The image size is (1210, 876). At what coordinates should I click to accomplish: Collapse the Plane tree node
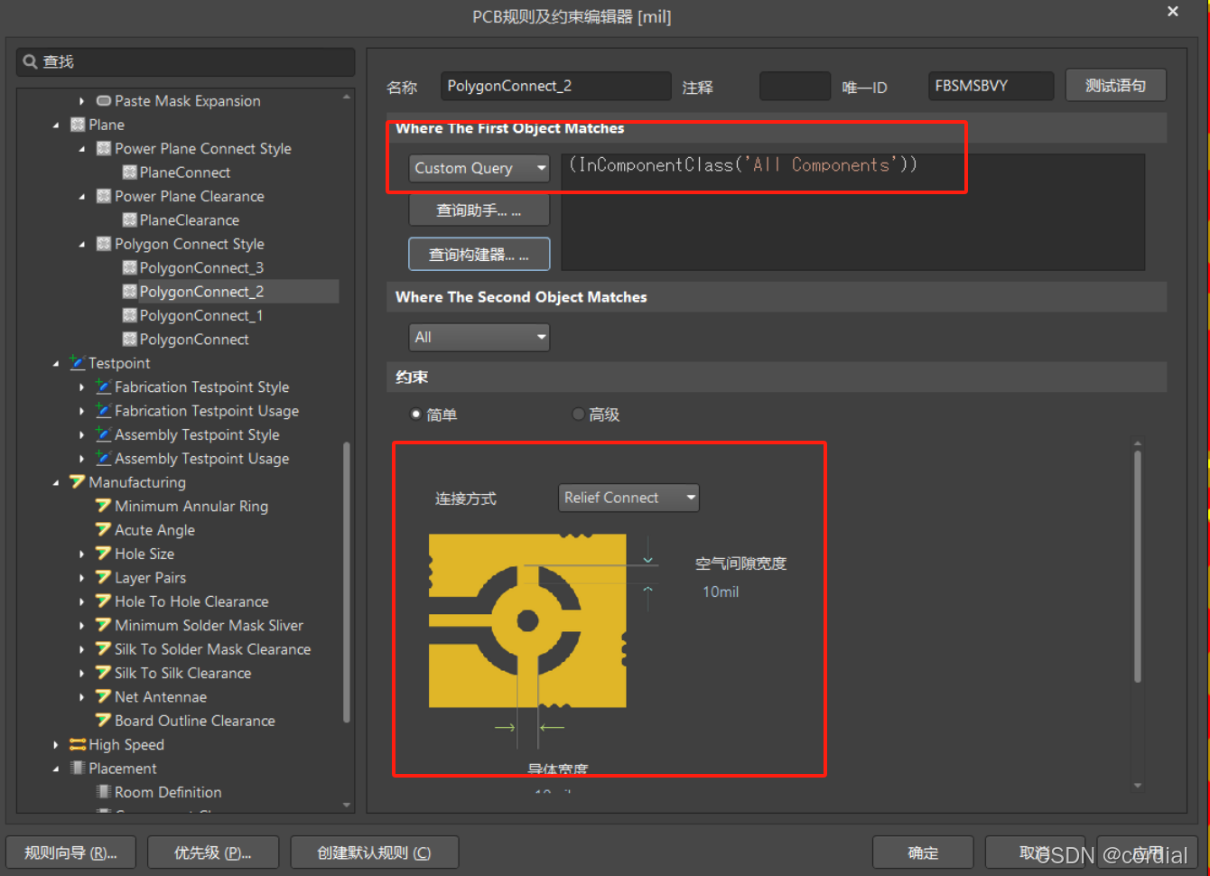56,125
